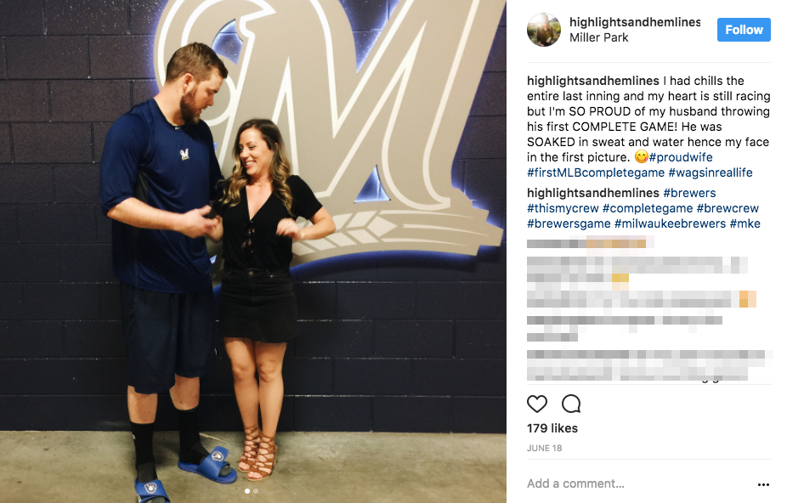Select the #brewcrew hashtag
This screenshot has width=787, height=503.
728,208
